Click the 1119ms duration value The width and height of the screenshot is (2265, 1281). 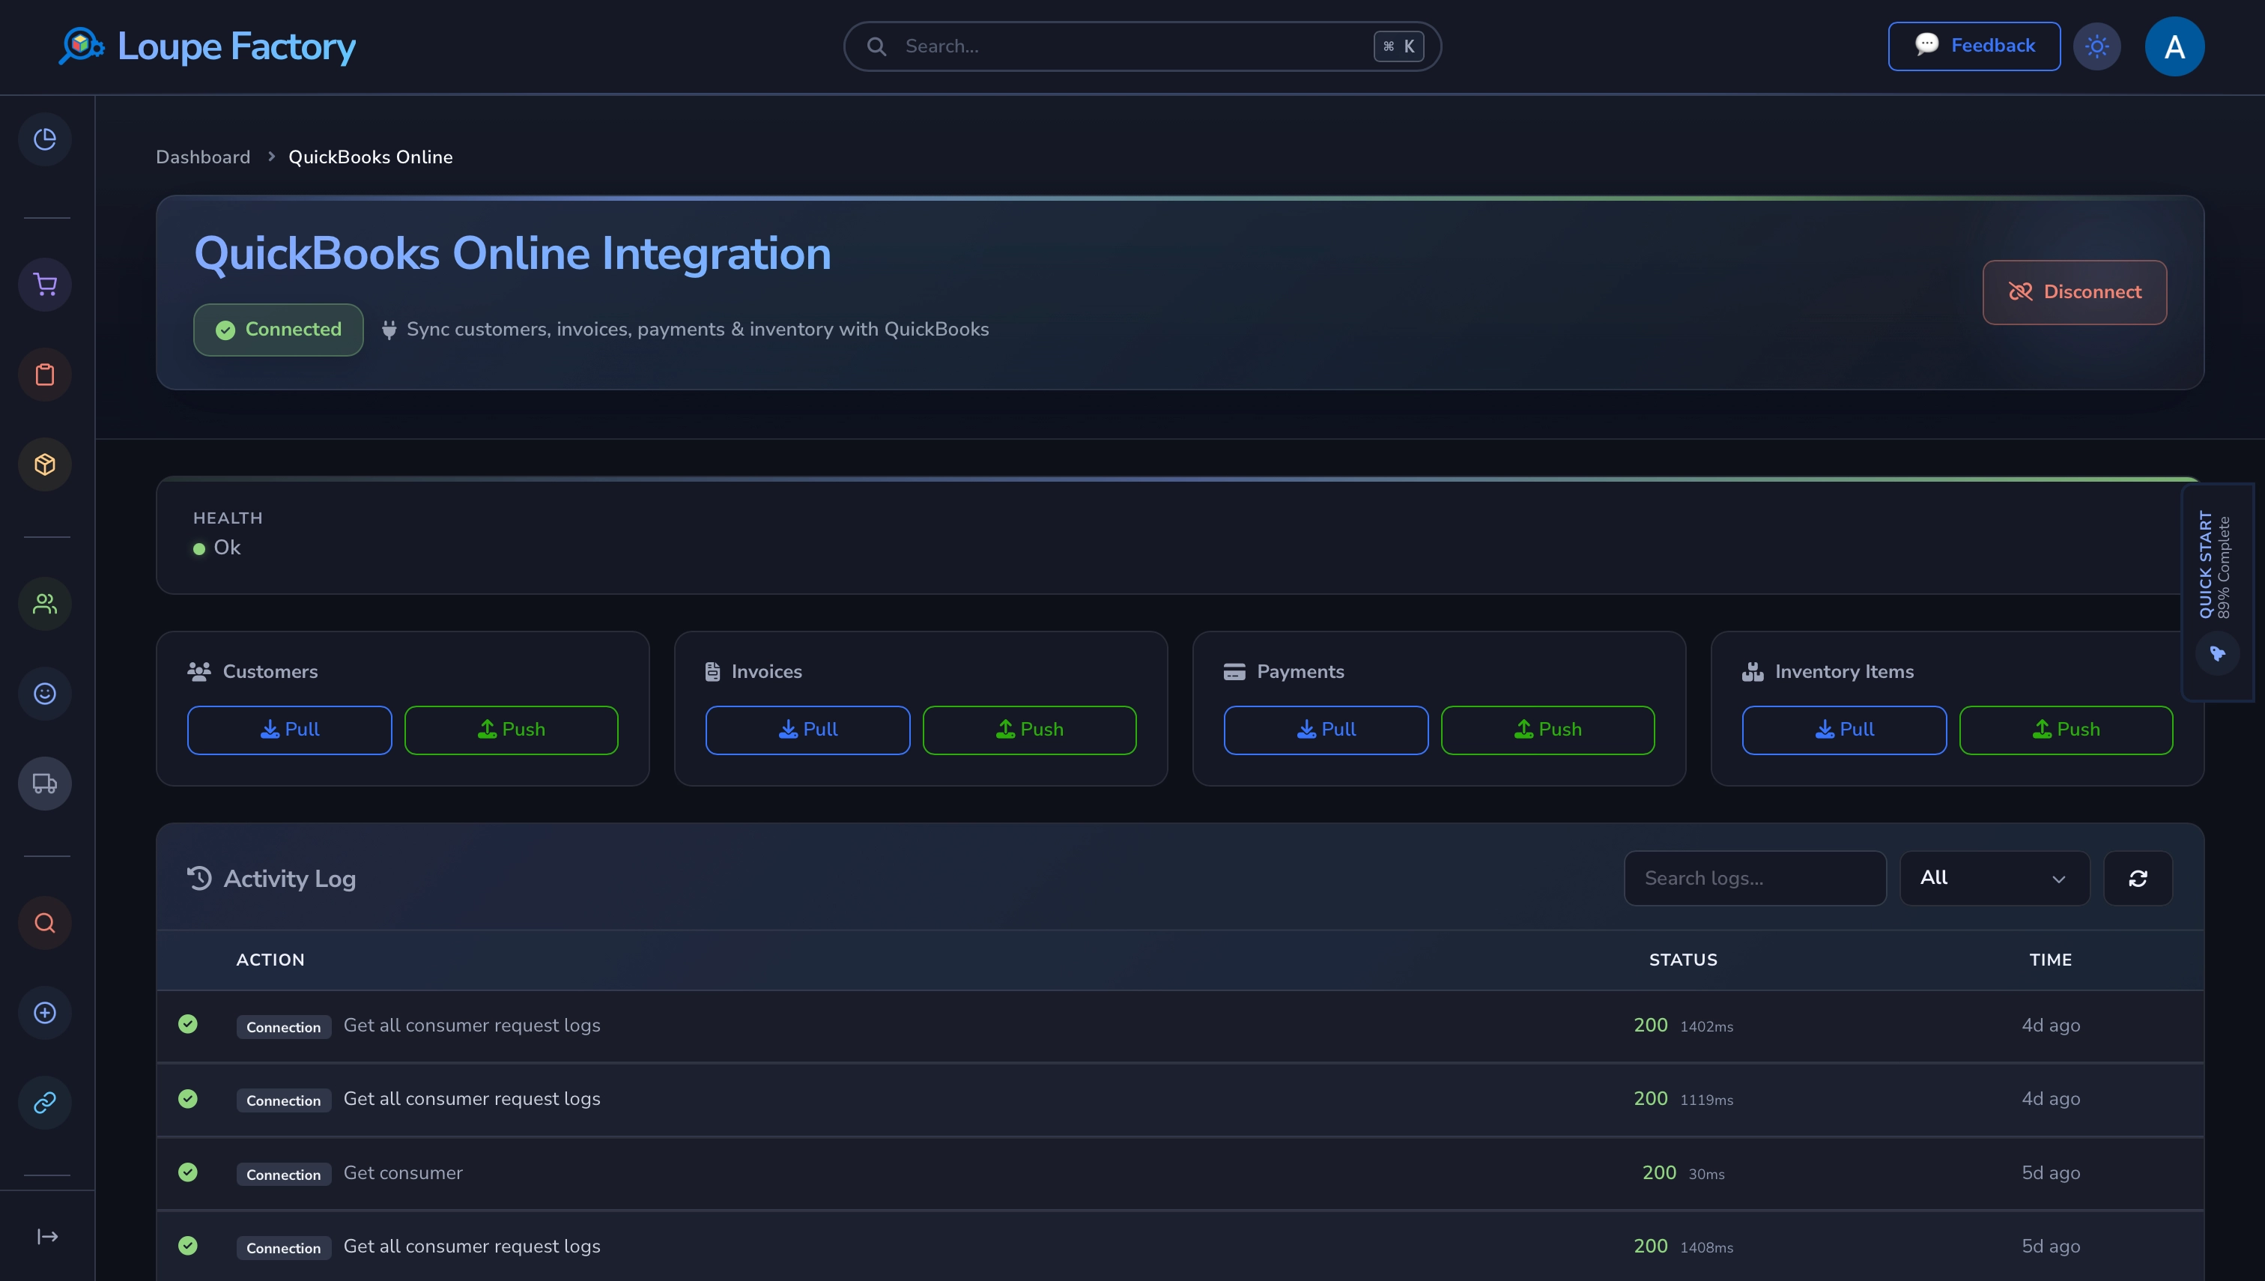[1706, 1100]
